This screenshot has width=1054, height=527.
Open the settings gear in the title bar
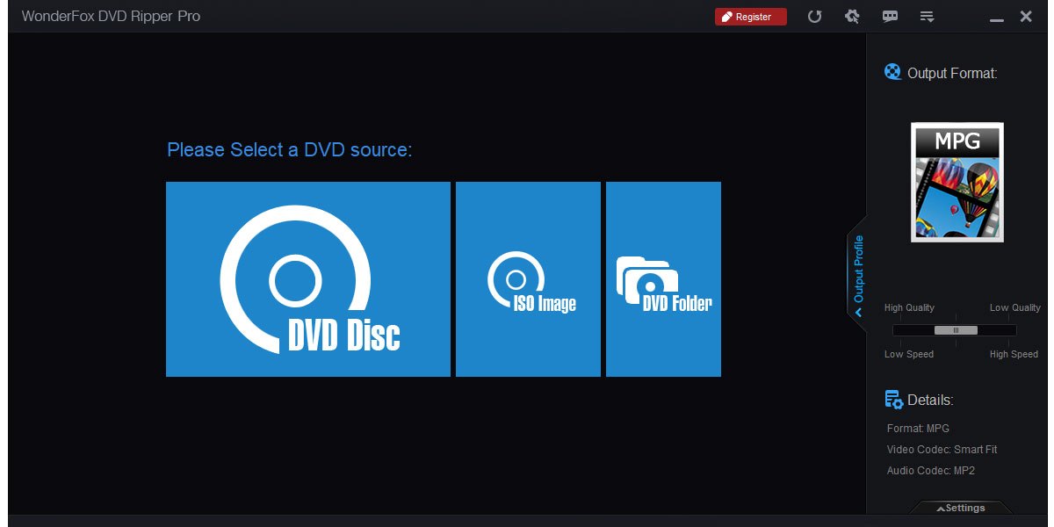(x=852, y=16)
